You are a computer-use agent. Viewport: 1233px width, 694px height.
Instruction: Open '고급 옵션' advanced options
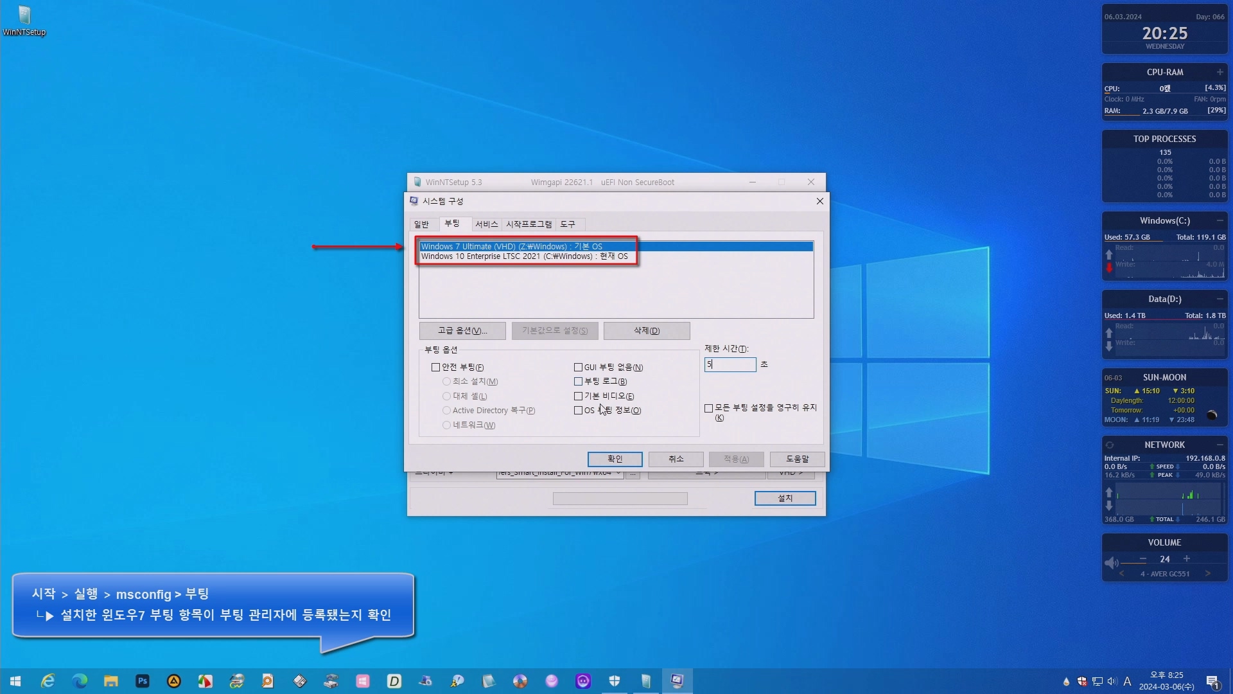tap(462, 330)
